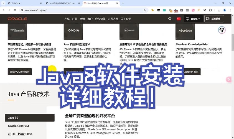Go back to the previous page
The image size is (234, 139).
pos(4,10)
